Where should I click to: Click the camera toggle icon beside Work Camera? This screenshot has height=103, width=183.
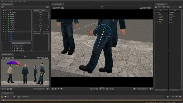(x=134, y=89)
